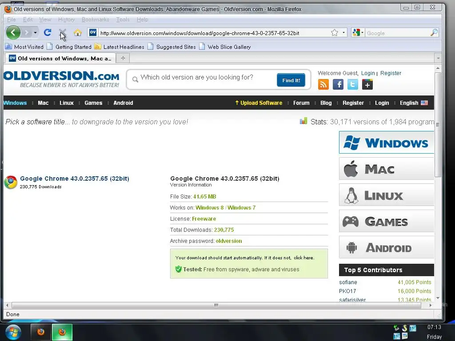Open the Bookmarks menu

pyautogui.click(x=96, y=20)
